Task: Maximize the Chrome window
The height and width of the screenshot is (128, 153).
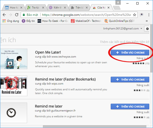Action: tap(137, 3)
